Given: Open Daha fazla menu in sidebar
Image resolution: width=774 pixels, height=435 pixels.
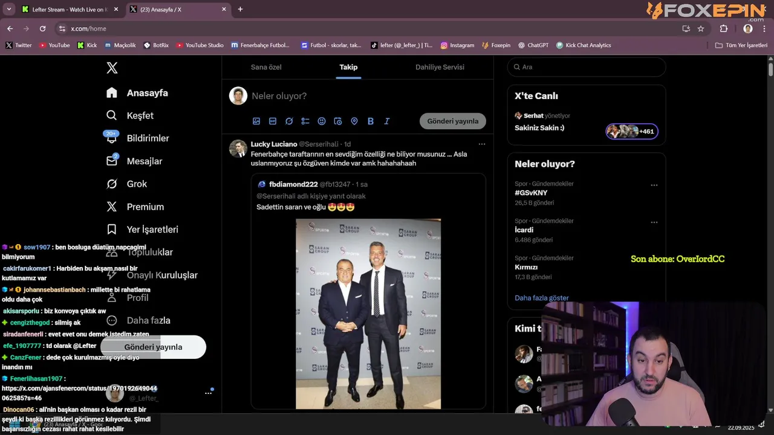Looking at the screenshot, I should [x=138, y=321].
